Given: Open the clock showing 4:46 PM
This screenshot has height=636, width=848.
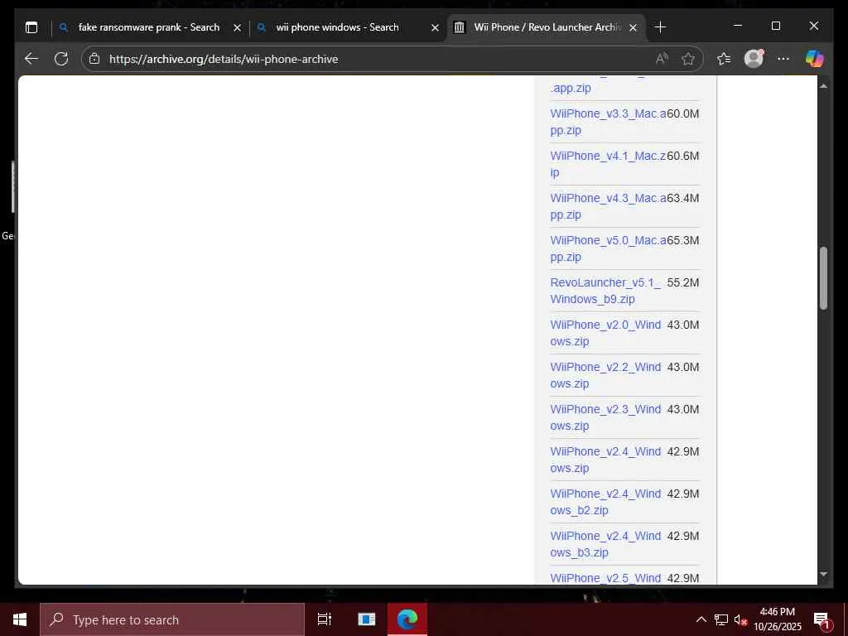Looking at the screenshot, I should (777, 619).
